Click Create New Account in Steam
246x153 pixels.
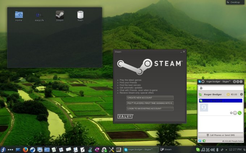coord(150,98)
